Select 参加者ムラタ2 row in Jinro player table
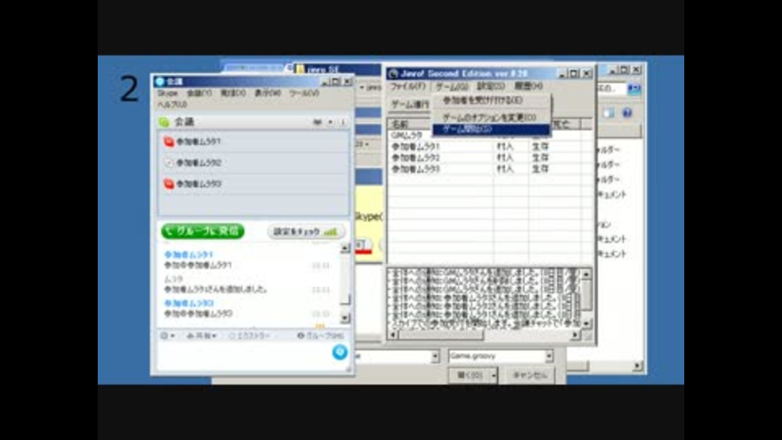 coord(484,158)
